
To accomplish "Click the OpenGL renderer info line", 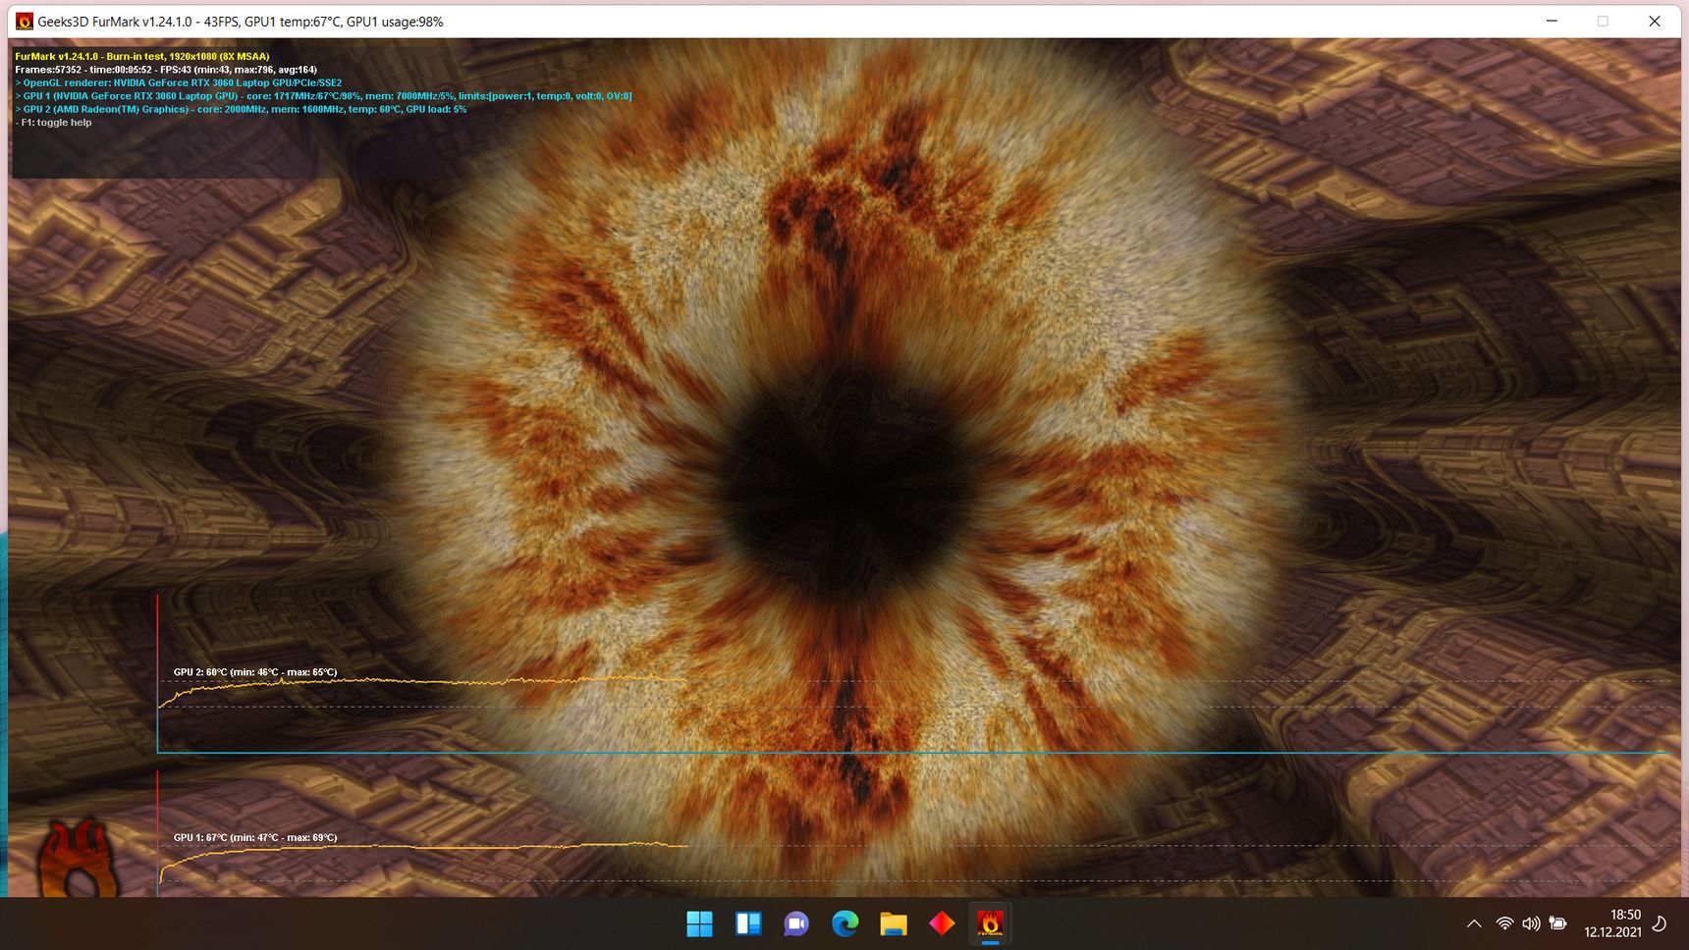I will coord(179,83).
